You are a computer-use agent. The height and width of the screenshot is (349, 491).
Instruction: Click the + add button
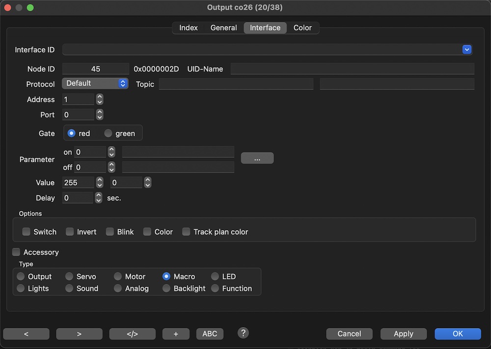[x=176, y=334]
